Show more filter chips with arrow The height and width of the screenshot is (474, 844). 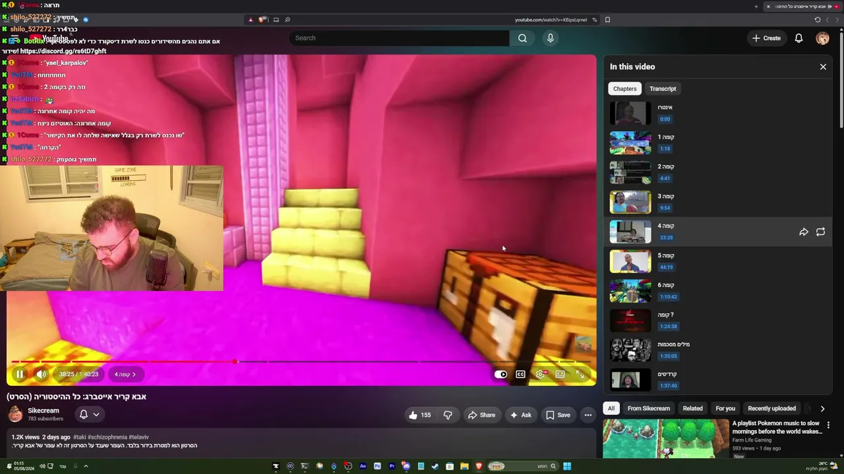click(x=822, y=408)
